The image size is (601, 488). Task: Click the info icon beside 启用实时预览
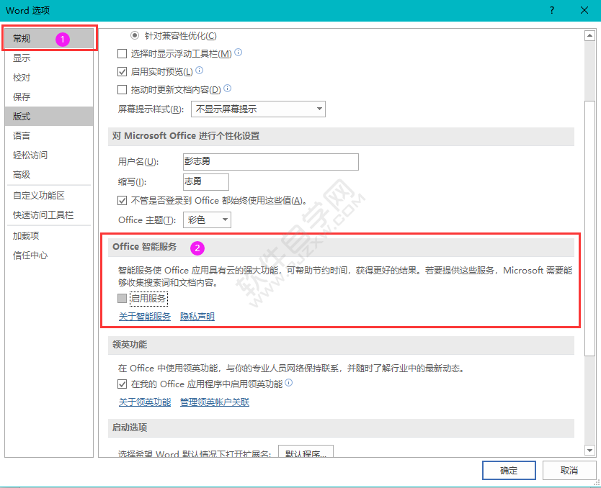200,71
